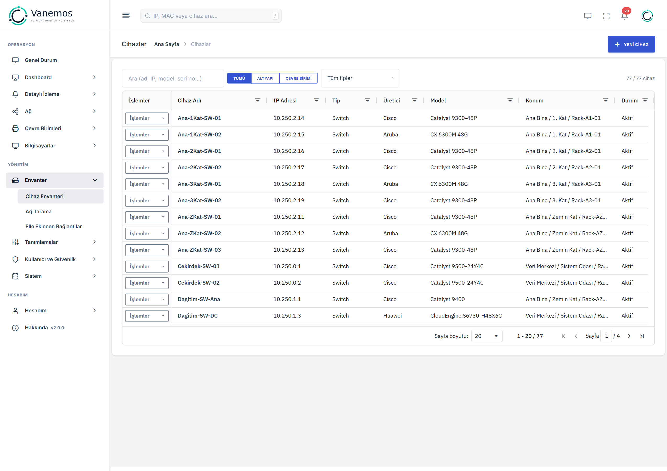This screenshot has height=471, width=667.
Task: Open filter icon on Tip column
Action: tap(368, 100)
